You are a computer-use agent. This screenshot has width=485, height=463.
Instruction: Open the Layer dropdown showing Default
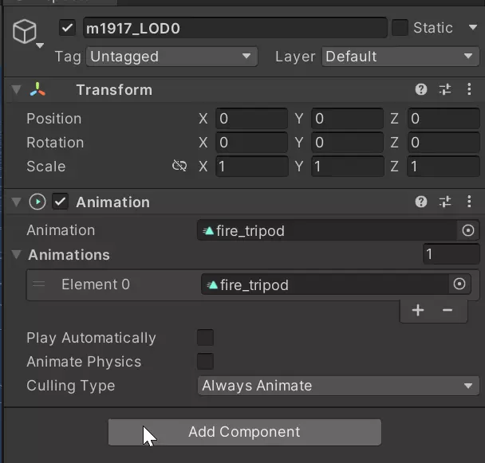click(x=400, y=57)
